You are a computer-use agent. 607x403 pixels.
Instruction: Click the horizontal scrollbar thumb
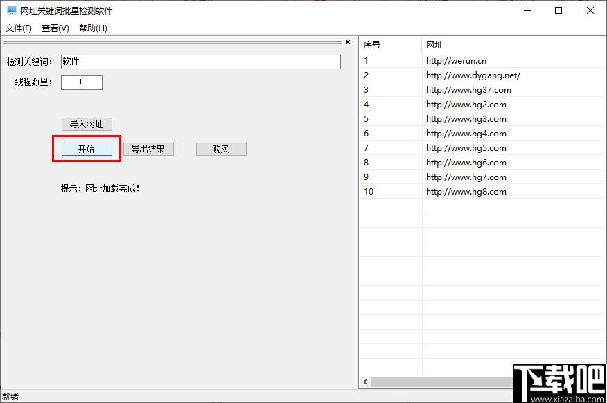point(441,382)
